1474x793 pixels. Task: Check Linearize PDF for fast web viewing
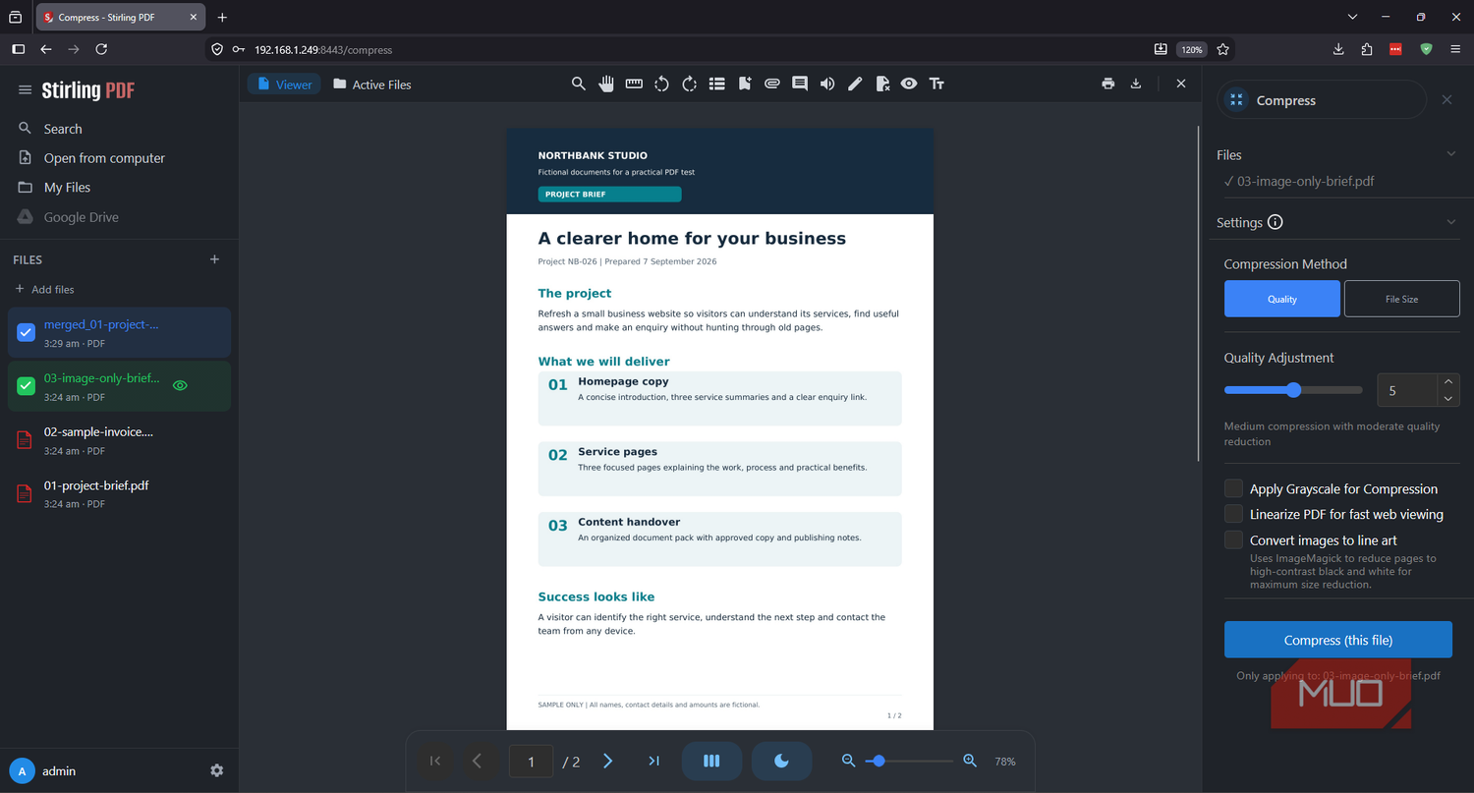(1233, 514)
